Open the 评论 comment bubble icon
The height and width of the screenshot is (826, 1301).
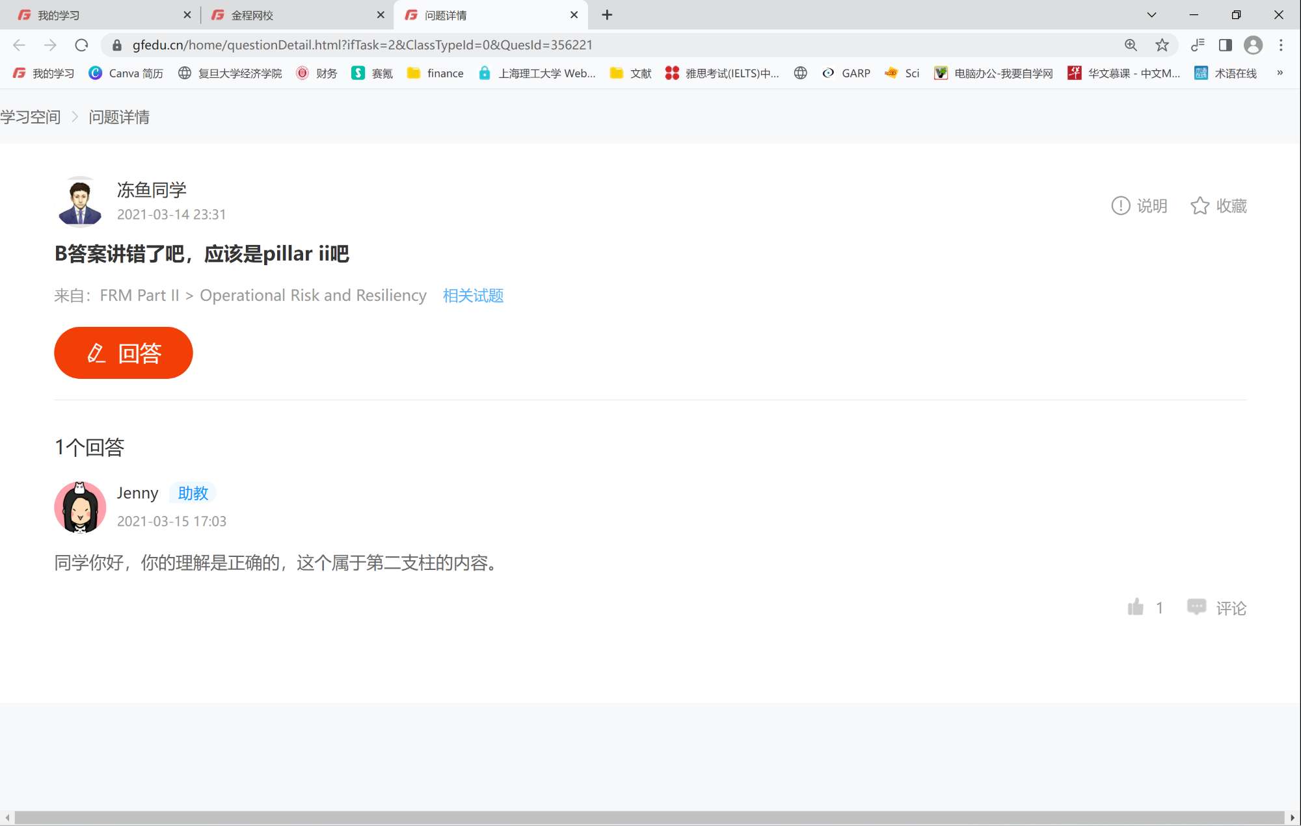(1196, 607)
